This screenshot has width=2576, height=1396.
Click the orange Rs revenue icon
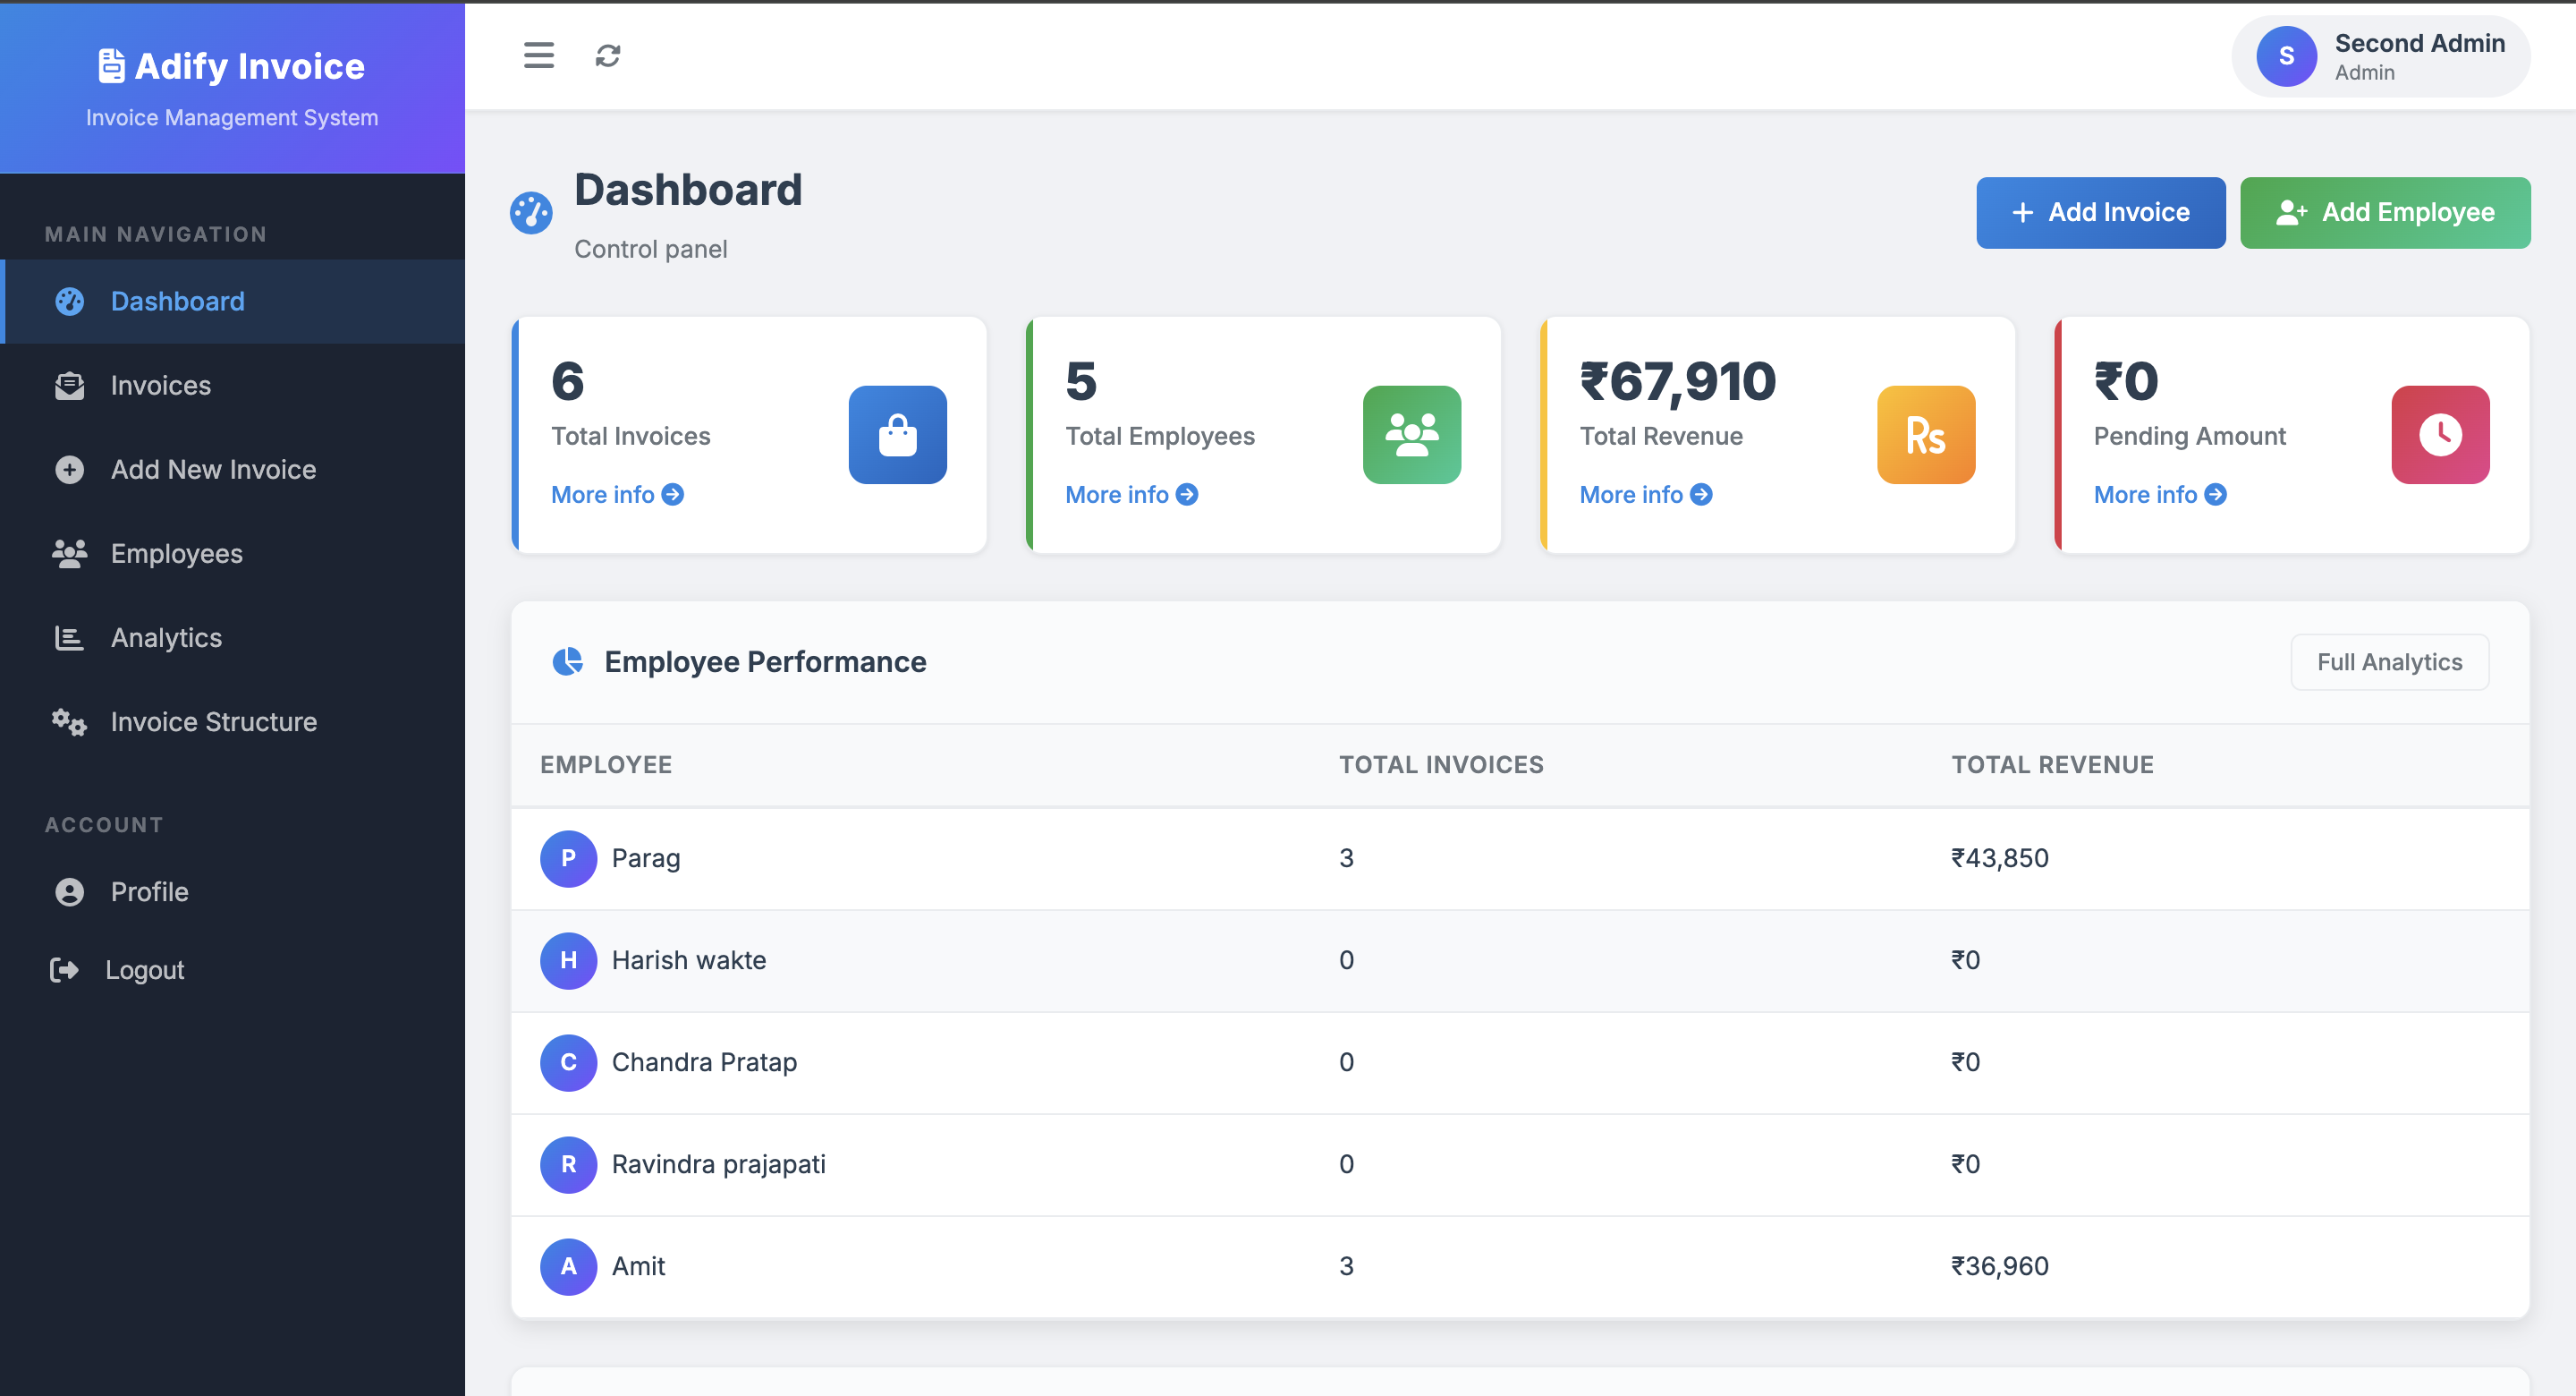(1925, 434)
